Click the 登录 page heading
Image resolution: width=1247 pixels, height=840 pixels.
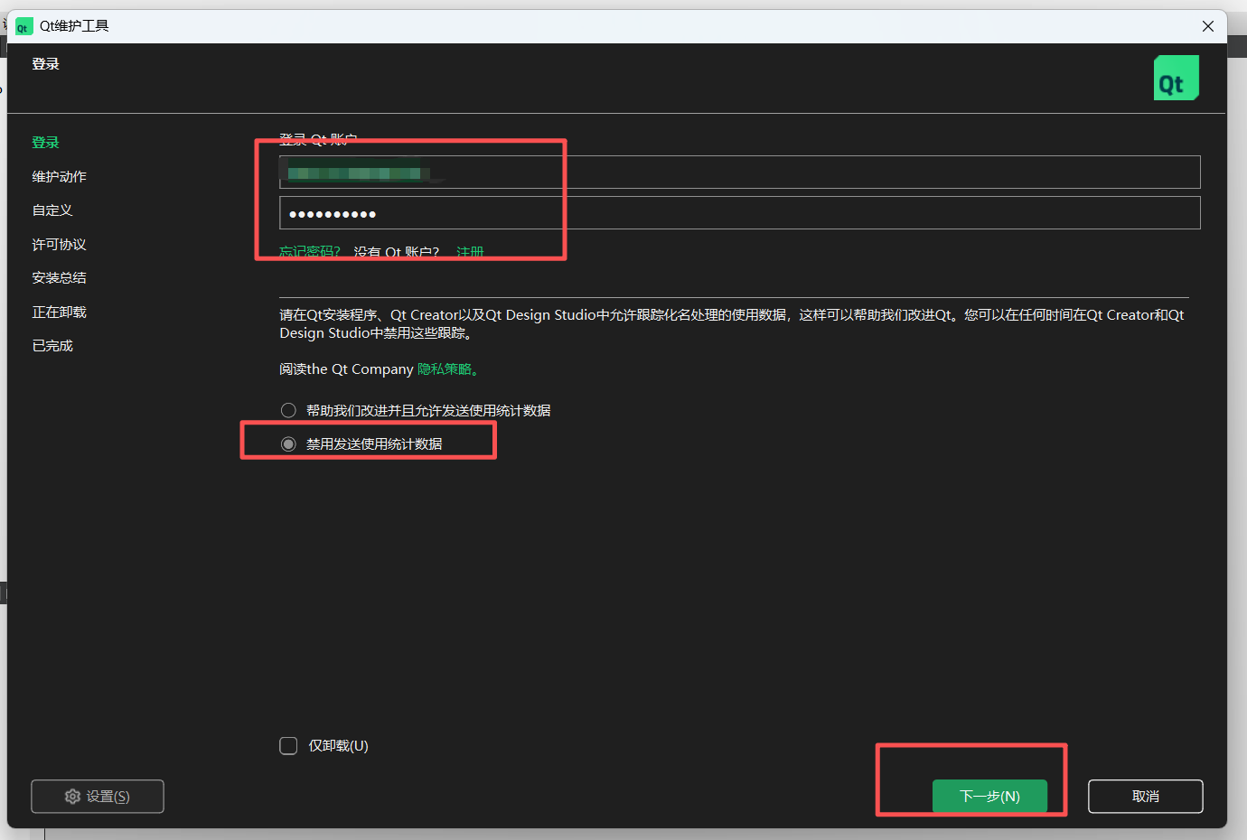[46, 64]
